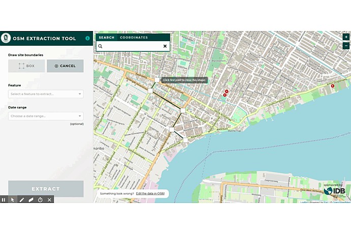Zoom out the map with minus
This screenshot has height=234, width=351.
pyautogui.click(x=346, y=46)
